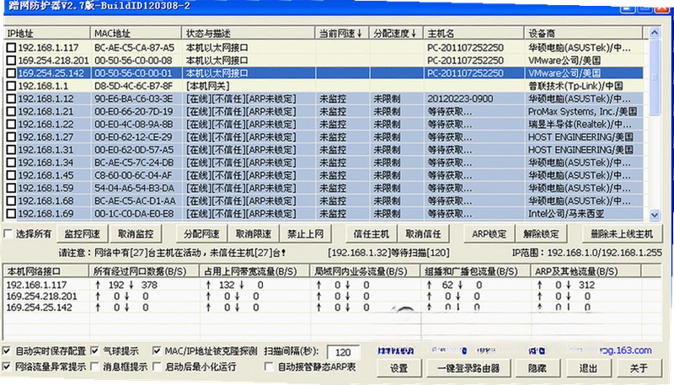Click the 关于 about button
The width and height of the screenshot is (674, 385).
[x=639, y=368]
